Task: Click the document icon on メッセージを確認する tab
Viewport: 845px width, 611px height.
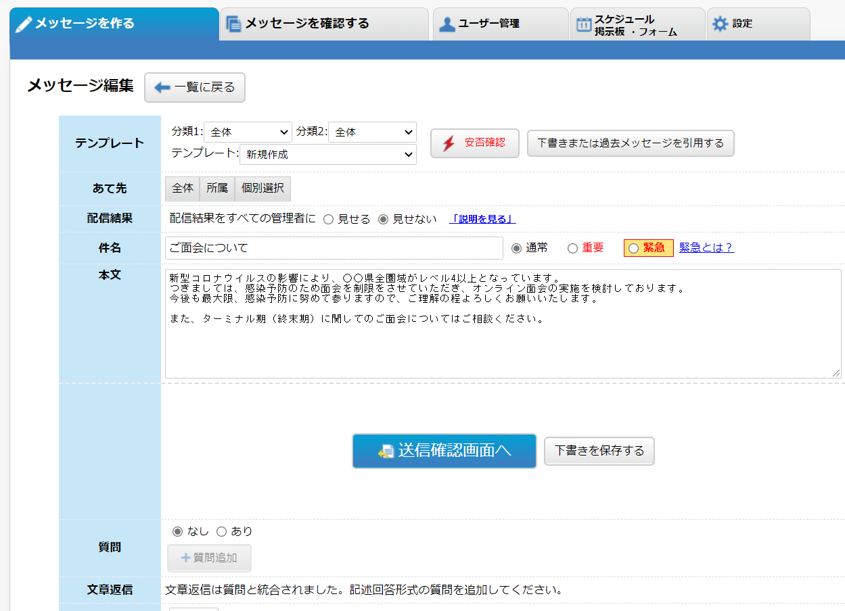Action: [234, 24]
